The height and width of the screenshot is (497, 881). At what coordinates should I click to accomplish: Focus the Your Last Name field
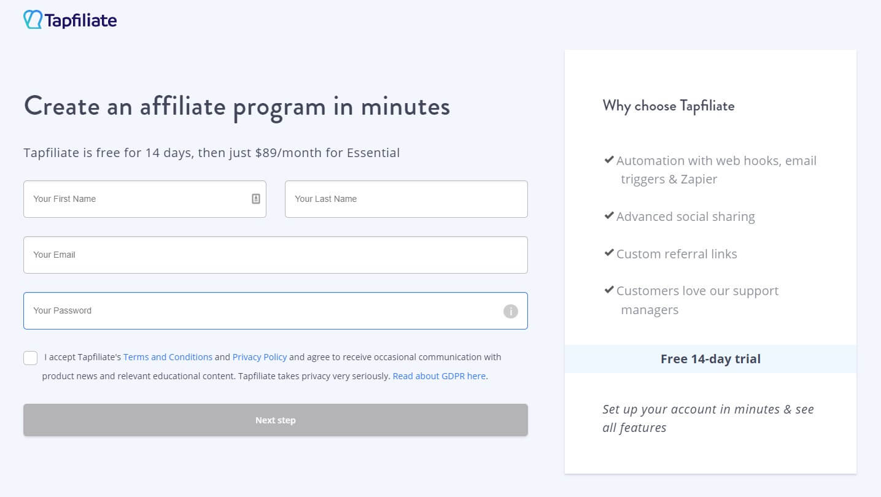click(x=406, y=199)
